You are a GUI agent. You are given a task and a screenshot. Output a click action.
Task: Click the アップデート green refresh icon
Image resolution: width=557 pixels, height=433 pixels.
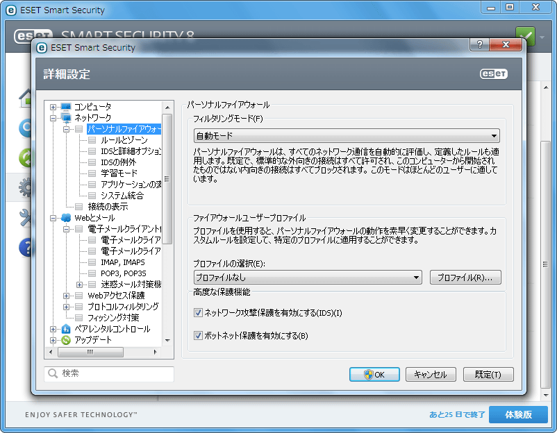66,340
